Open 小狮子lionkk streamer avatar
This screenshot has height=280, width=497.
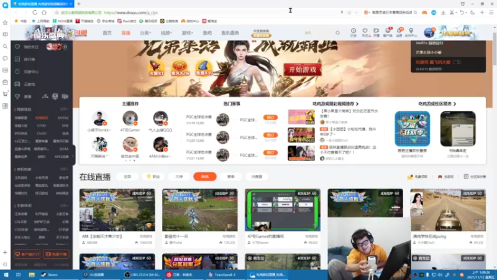99,118
